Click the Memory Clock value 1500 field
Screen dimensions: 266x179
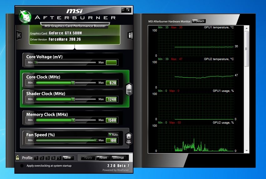tap(111, 120)
